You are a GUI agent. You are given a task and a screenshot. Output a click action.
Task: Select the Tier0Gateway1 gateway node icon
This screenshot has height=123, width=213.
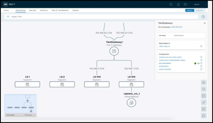point(114,51)
